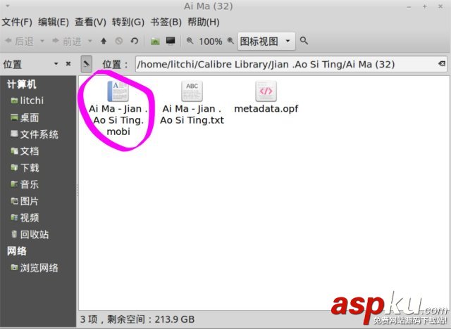Select 文件系统 in the sidebar

(x=35, y=134)
